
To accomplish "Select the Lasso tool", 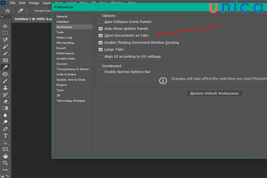I will [5, 40].
